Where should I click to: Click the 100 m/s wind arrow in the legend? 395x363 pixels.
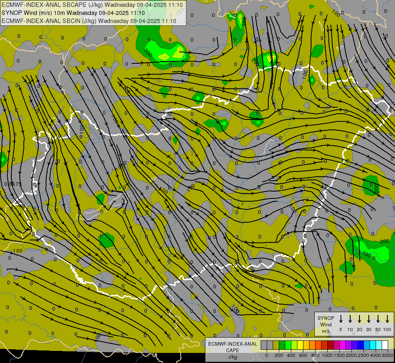click(387, 319)
